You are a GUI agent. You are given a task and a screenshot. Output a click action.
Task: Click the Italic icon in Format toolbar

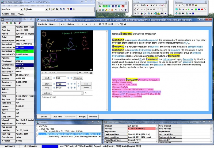154,5
